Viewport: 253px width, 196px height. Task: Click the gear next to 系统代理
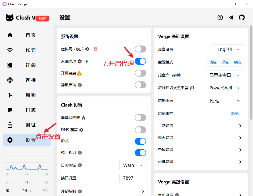80,61
